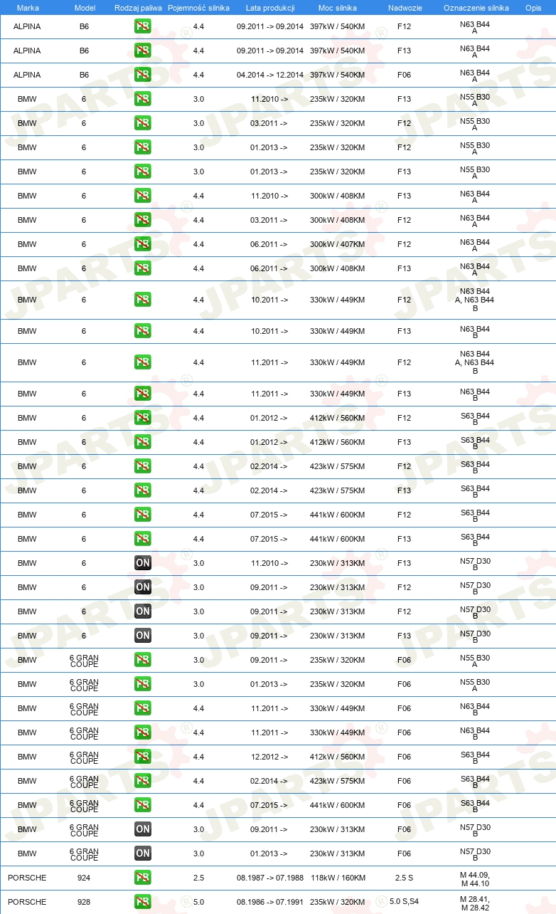Click the Nadwozie column header
Viewport: 556px width, 914px height.
[405, 8]
